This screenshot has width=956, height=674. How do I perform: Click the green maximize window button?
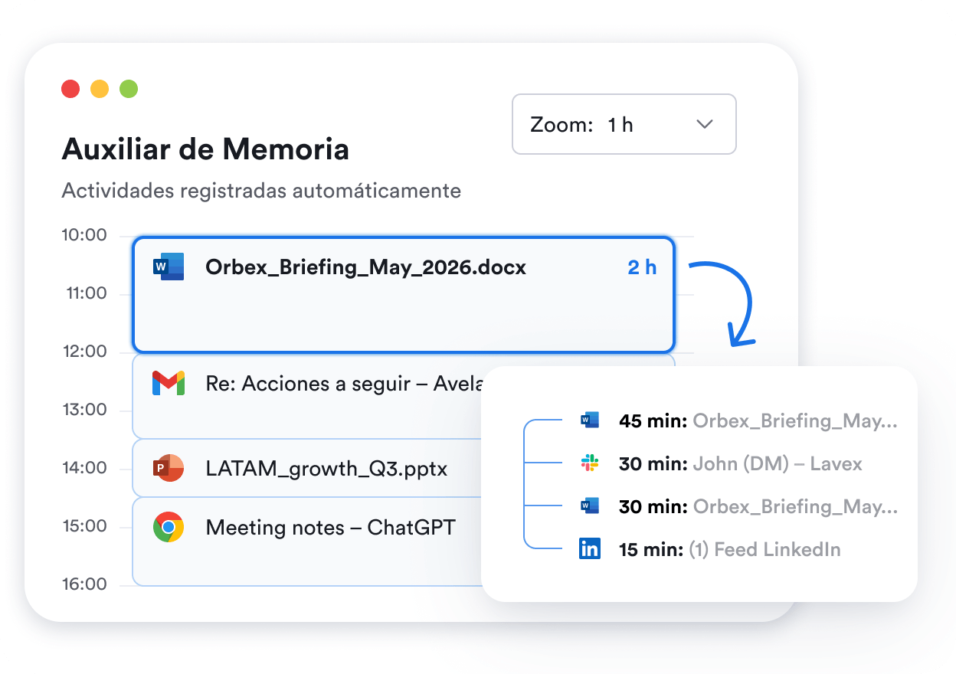(129, 89)
